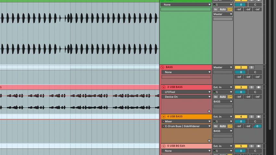Select the BASS group track title
276x155 pixels.
click(169, 67)
